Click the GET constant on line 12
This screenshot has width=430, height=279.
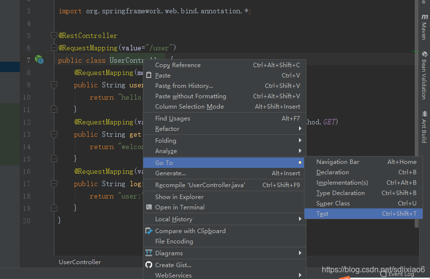329,121
